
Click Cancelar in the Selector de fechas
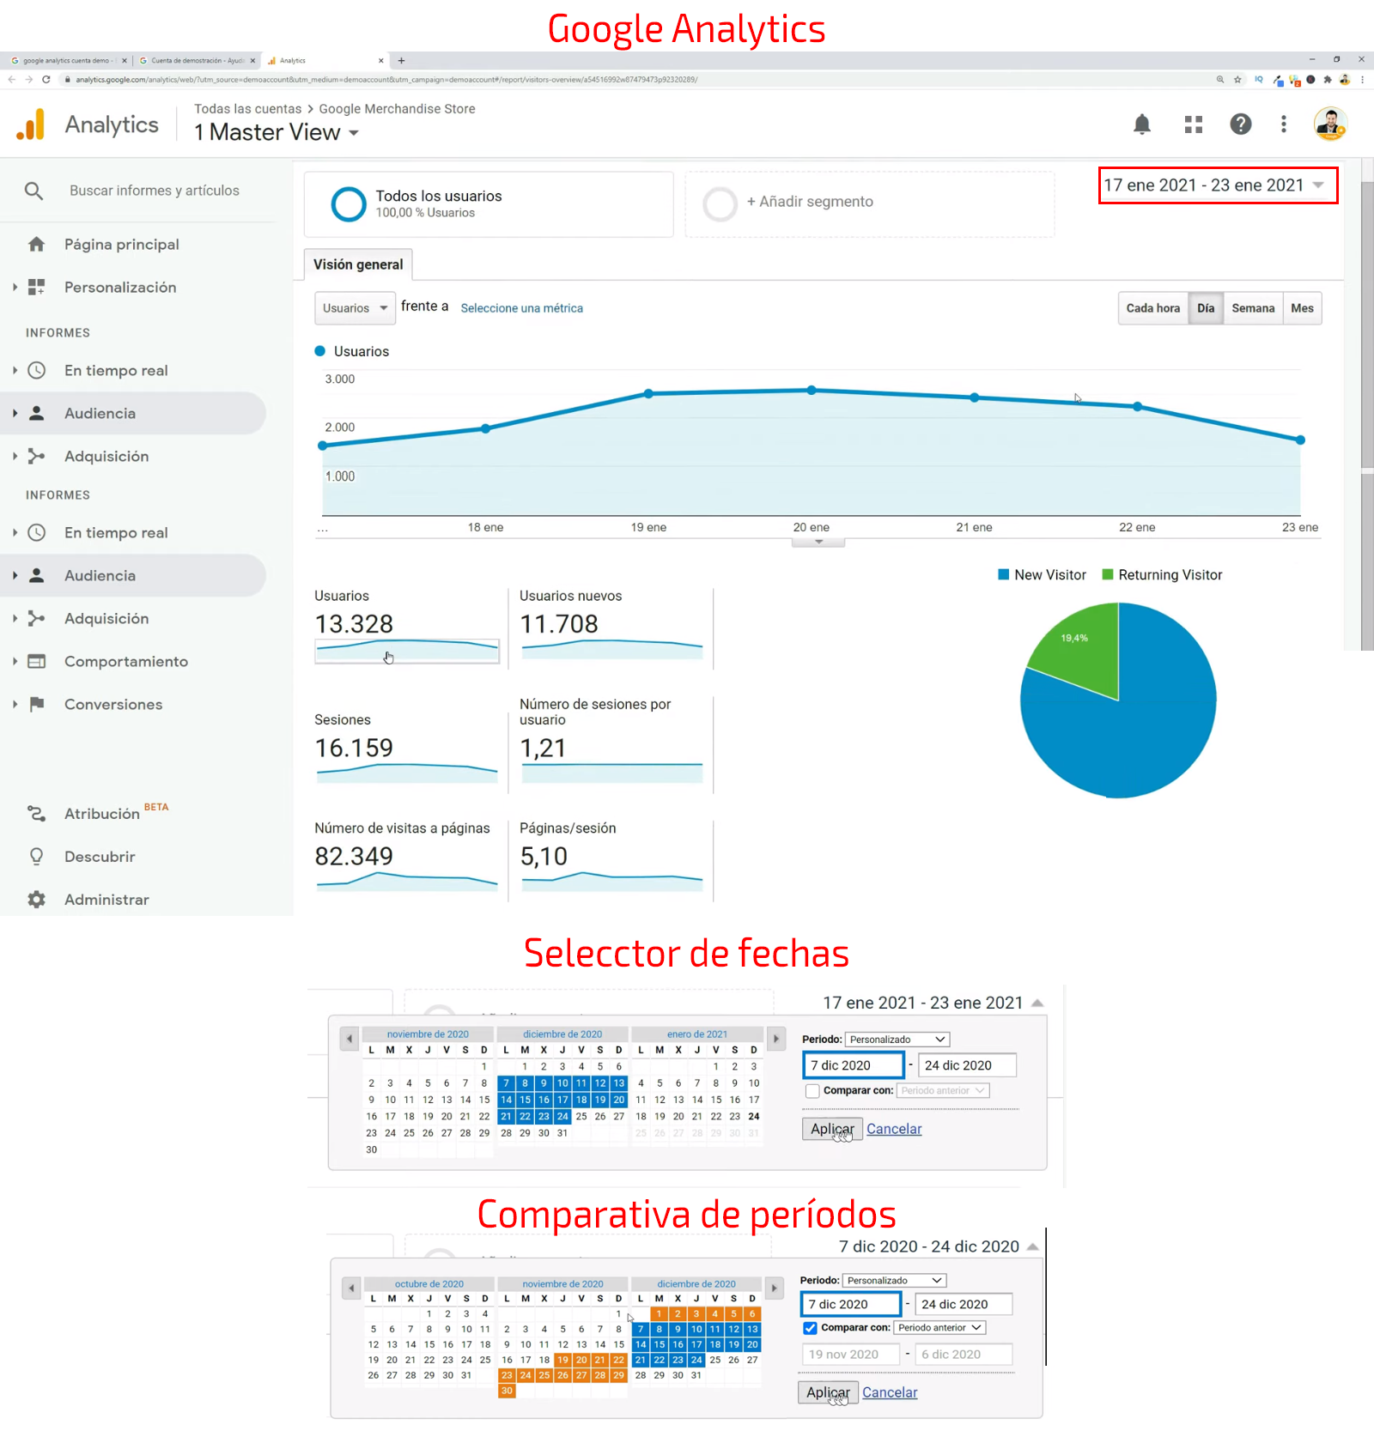point(894,1129)
